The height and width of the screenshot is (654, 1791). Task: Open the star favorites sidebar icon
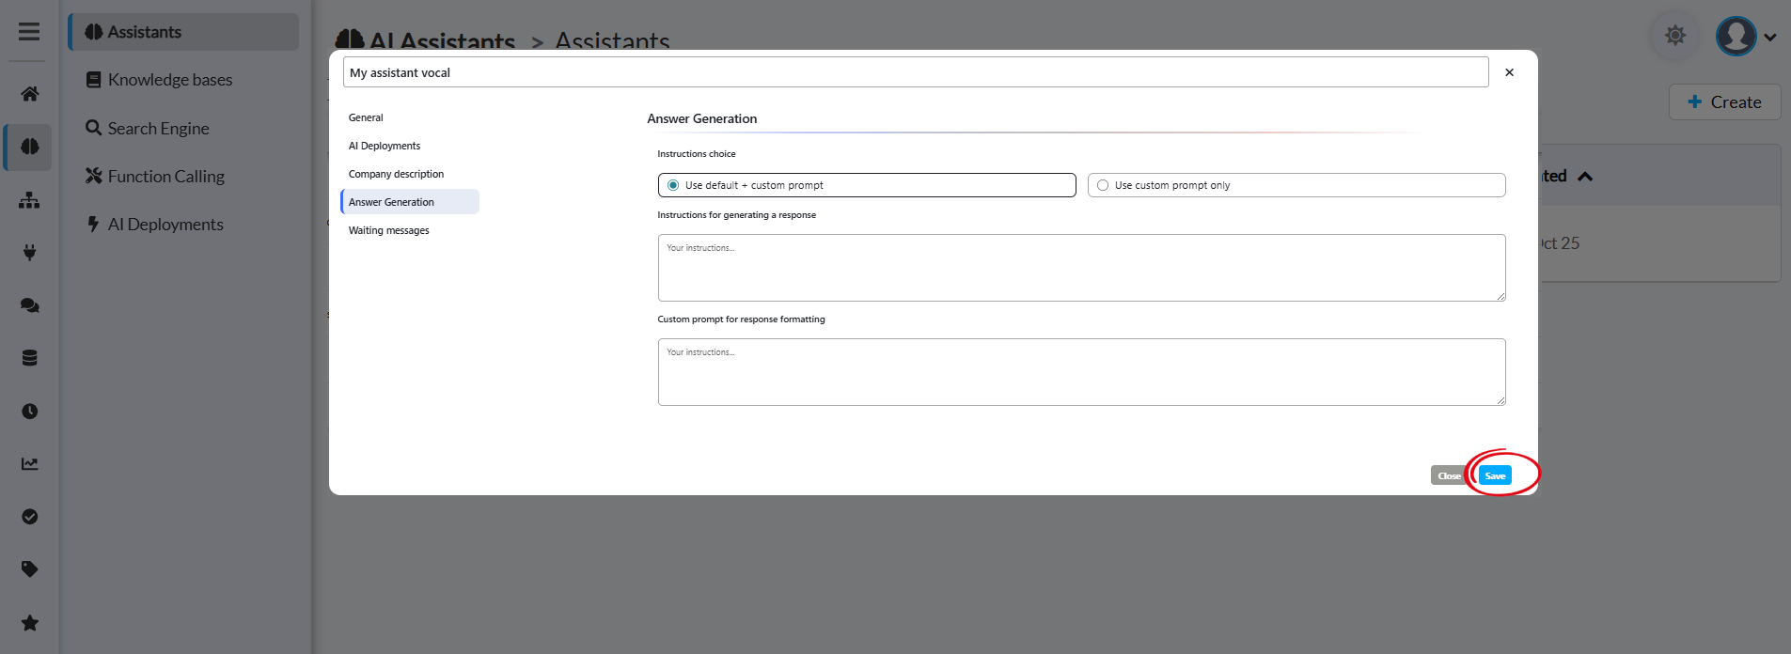pos(29,623)
